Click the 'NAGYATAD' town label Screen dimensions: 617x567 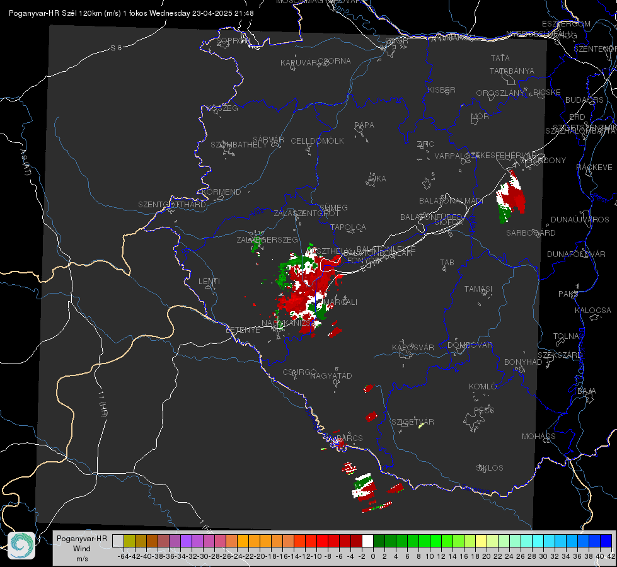tap(331, 375)
